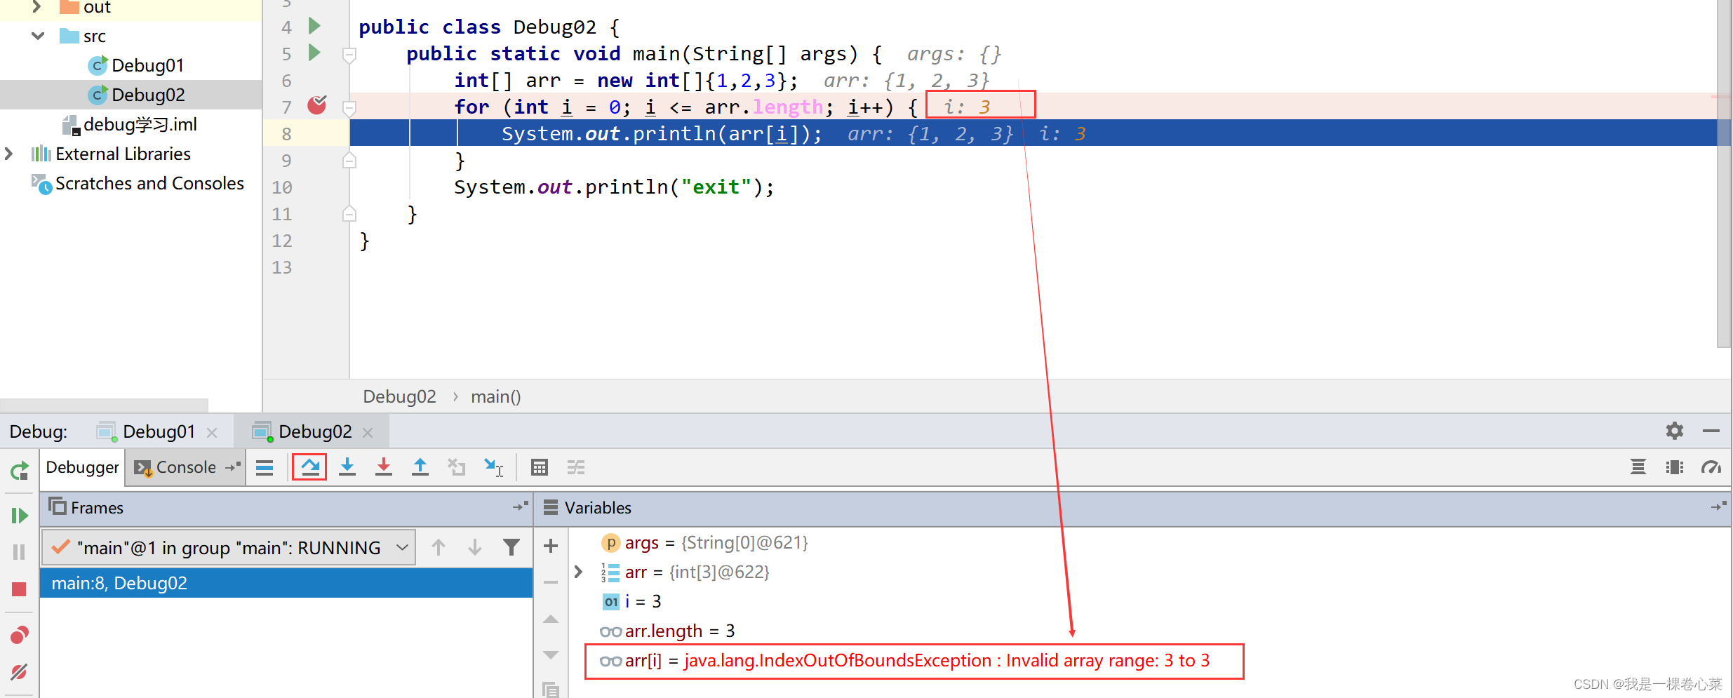Click the Step Into icon

347,467
